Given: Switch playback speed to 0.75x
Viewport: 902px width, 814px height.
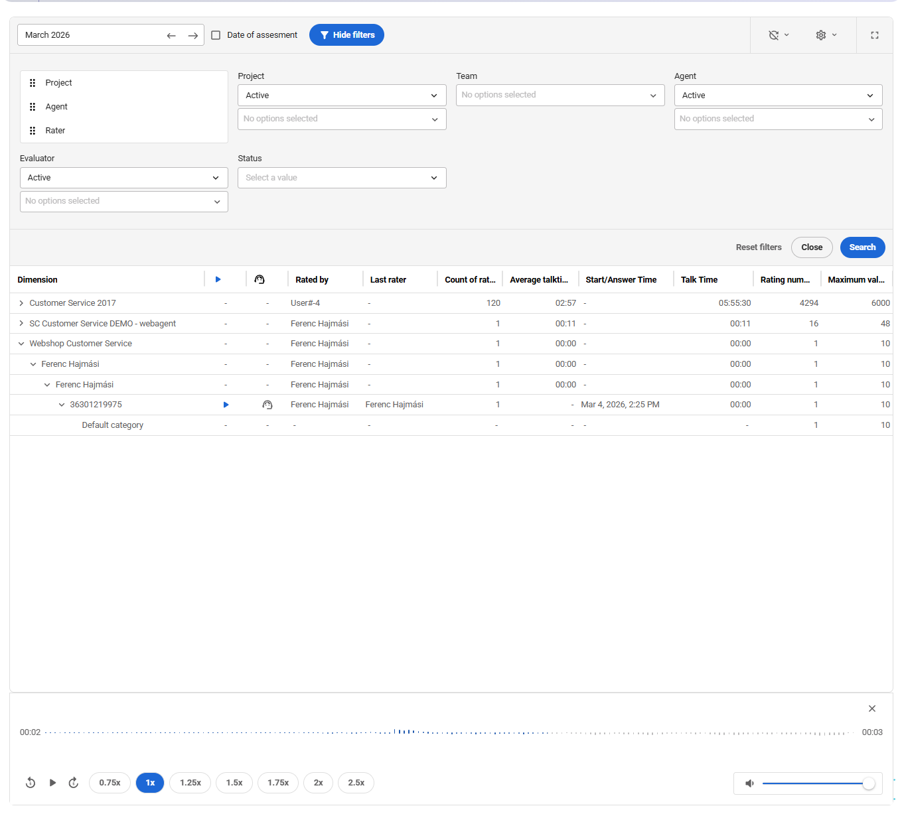Looking at the screenshot, I should click(110, 783).
